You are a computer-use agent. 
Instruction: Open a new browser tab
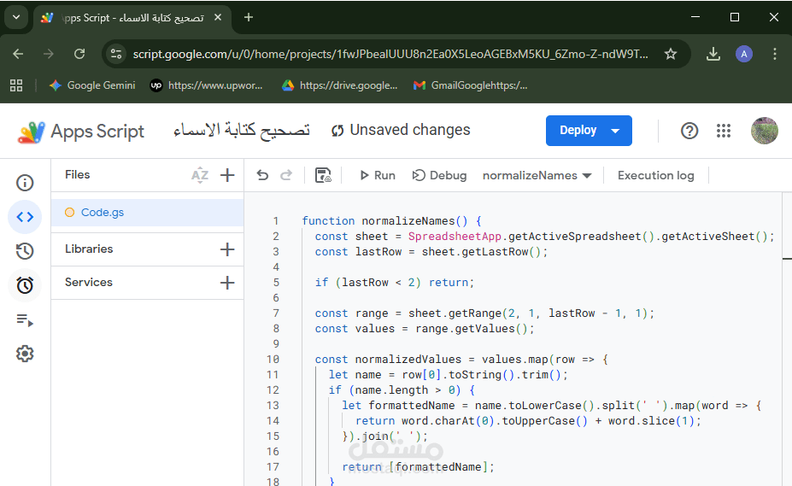point(248,17)
